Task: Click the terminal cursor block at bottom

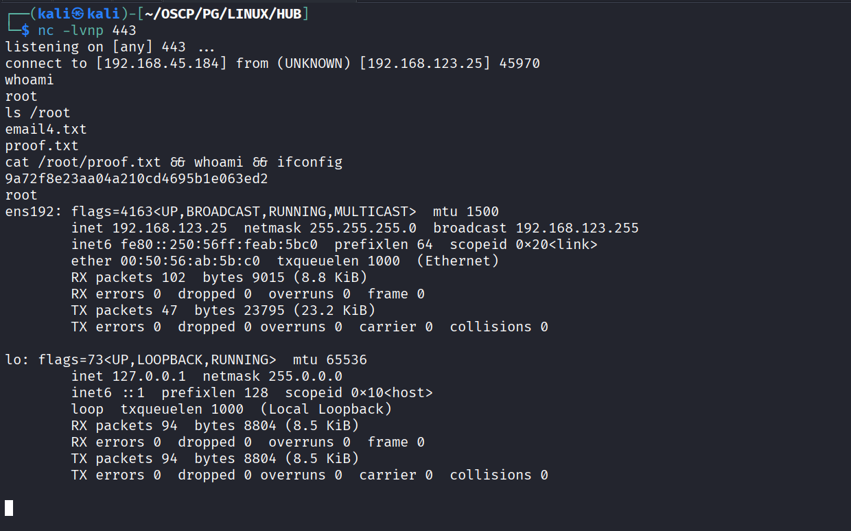Action: point(9,508)
